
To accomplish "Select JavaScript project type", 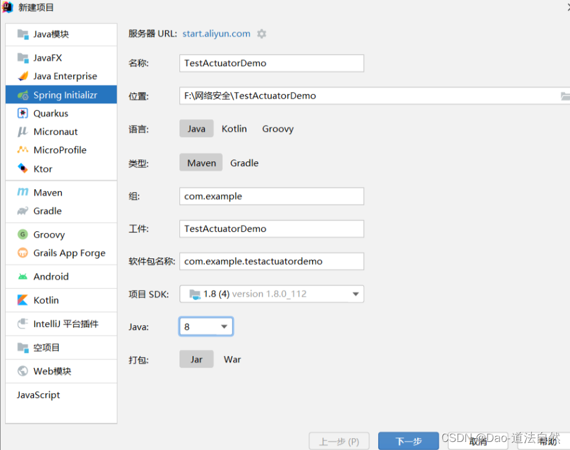I will coord(61,395).
